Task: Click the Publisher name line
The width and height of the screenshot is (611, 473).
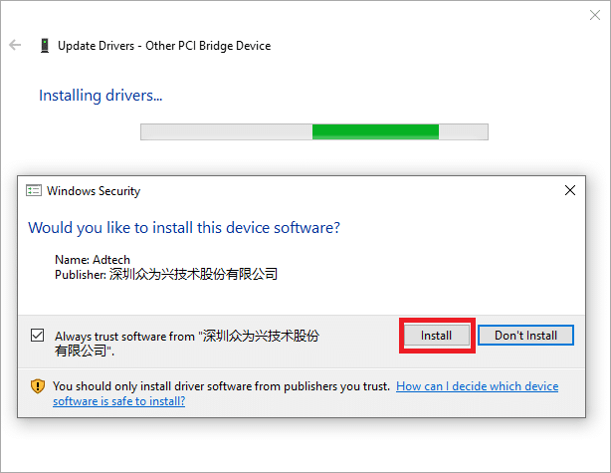Action: (x=166, y=275)
